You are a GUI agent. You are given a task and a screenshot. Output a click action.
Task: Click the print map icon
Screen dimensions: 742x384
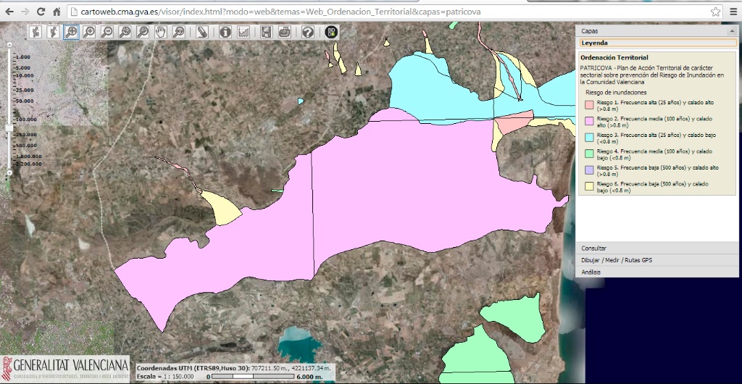[x=285, y=32]
